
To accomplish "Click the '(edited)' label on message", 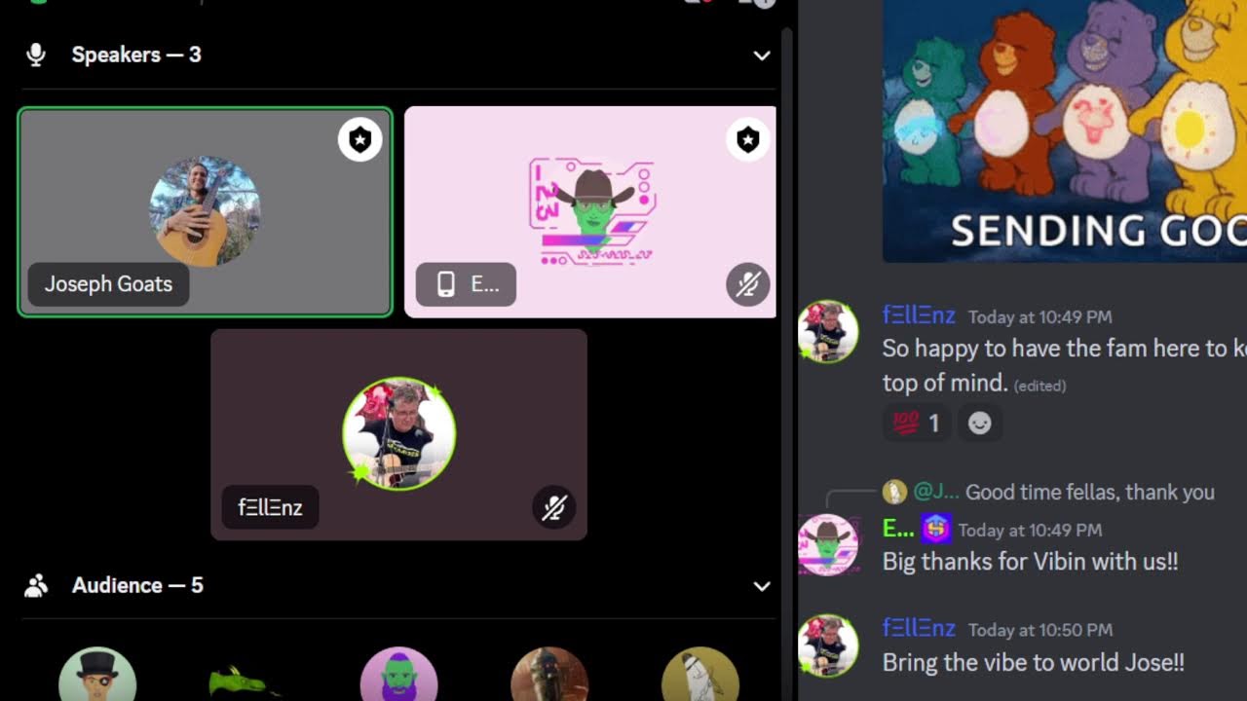I will pyautogui.click(x=1039, y=386).
